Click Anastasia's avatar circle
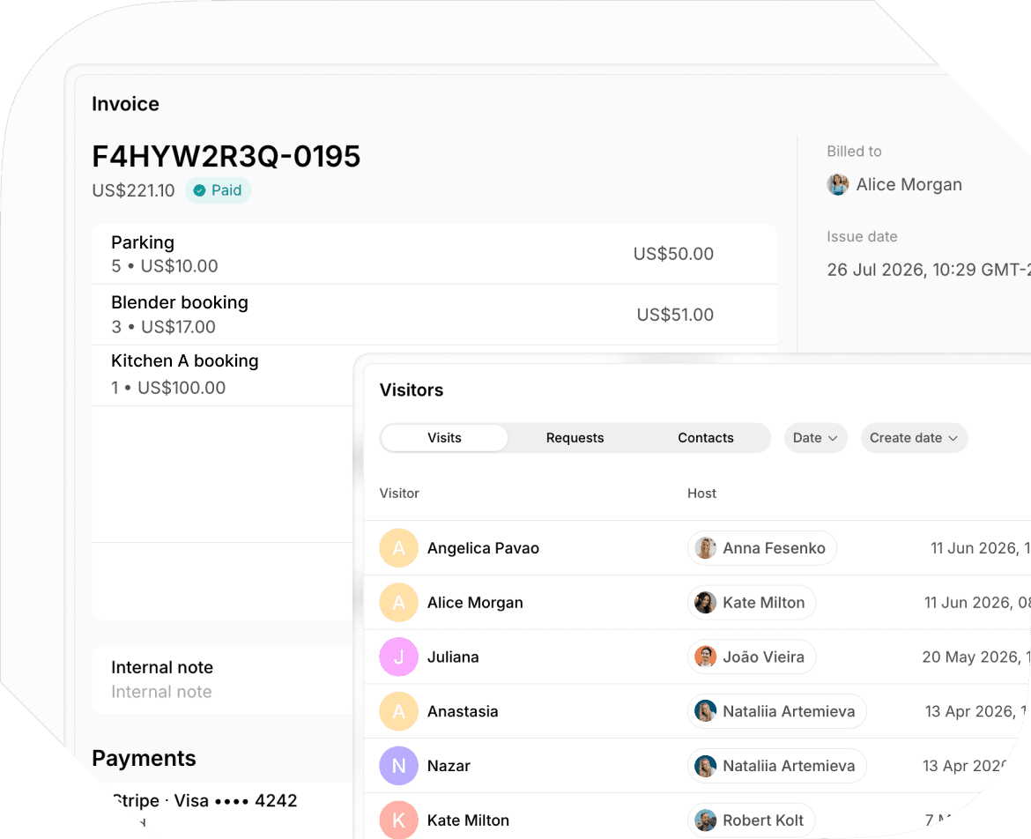Viewport: 1031px width, 839px height. (398, 711)
